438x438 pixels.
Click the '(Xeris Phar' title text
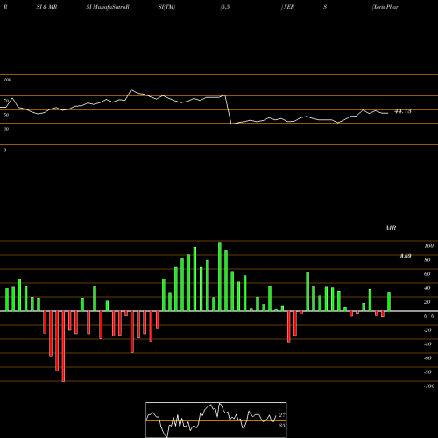click(x=385, y=7)
